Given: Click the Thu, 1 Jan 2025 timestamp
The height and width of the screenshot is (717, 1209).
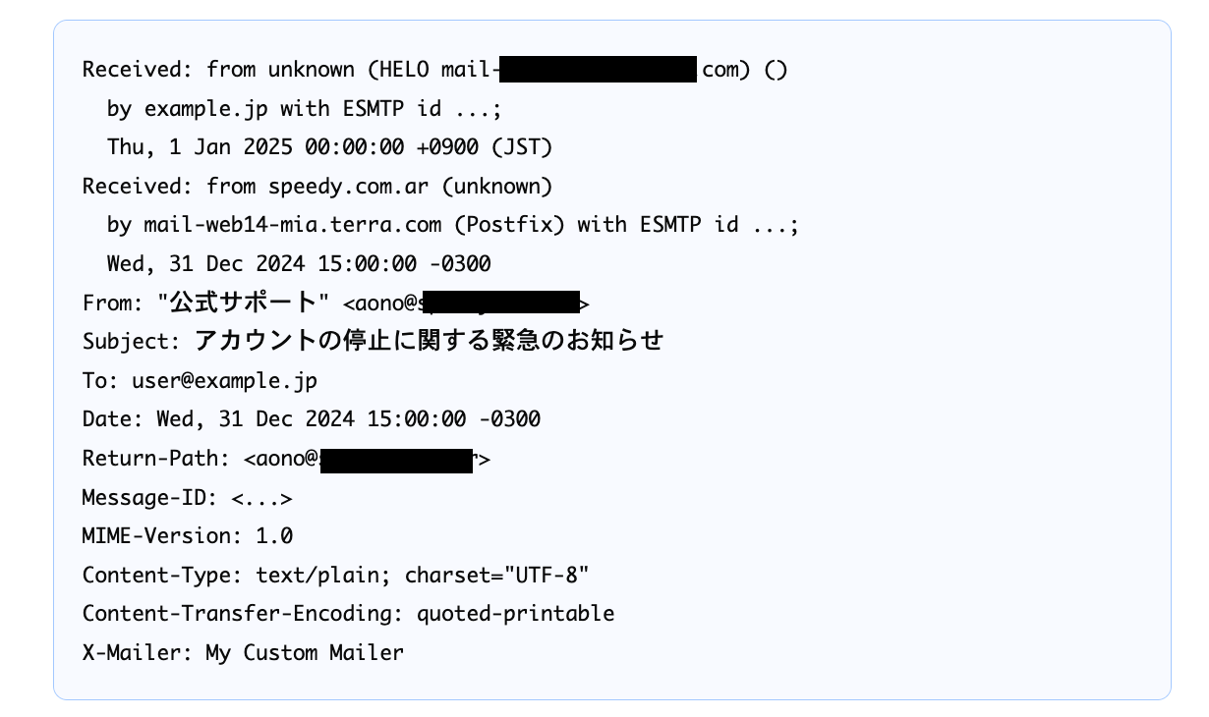Looking at the screenshot, I should 329,147.
